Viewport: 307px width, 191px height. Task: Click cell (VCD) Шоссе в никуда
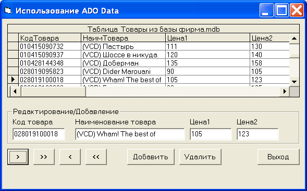(x=124, y=55)
